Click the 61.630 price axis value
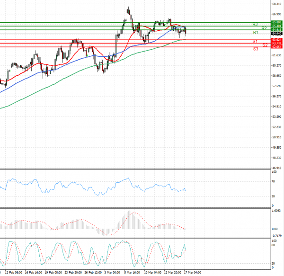 277,55
